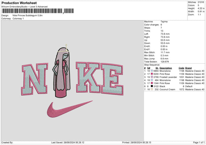
Task: Click the Wilcom EmbroideryStudio Level 3 Advanced subtitle
Action: tap(24, 7)
